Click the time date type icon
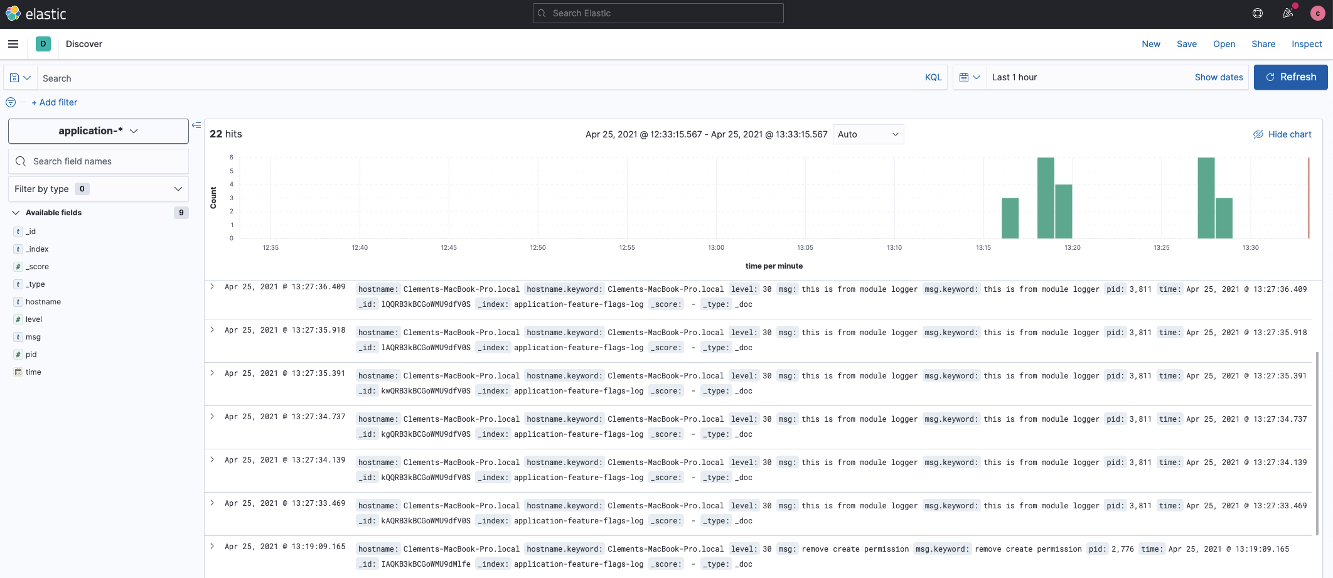1333x578 pixels. (18, 372)
